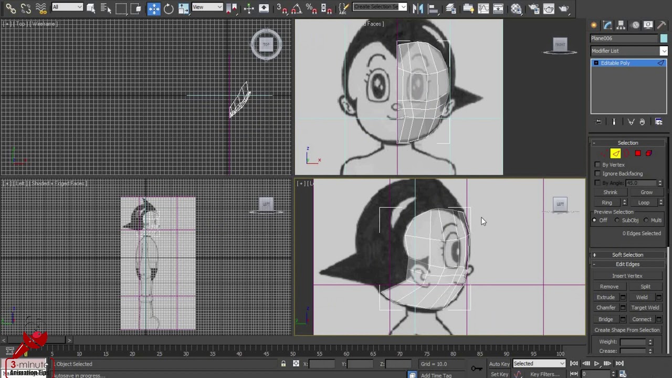Toggle Window/Crossing selection mode
This screenshot has width=672, height=378.
coord(136,8)
